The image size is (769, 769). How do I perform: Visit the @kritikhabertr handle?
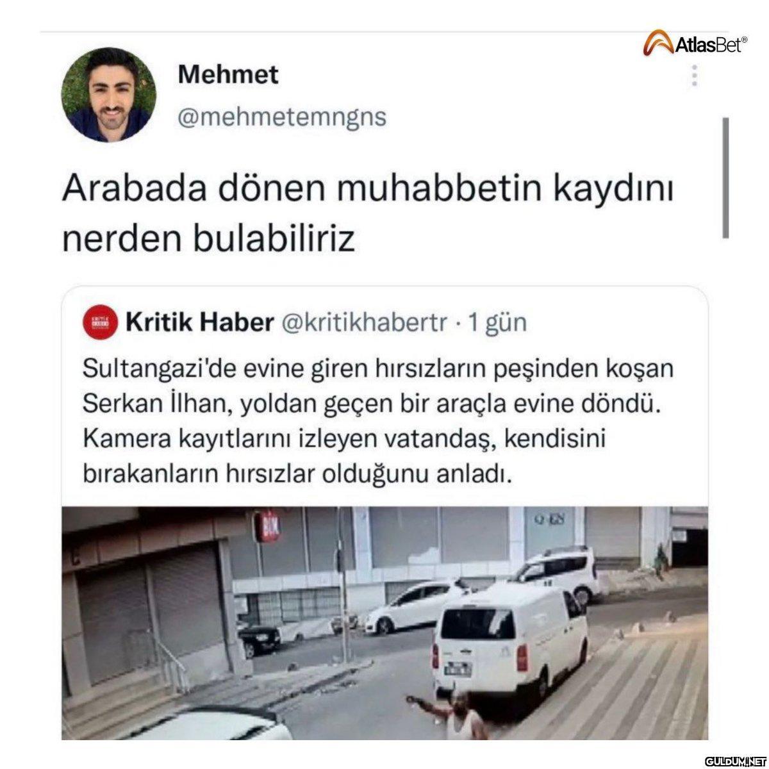coord(364,323)
